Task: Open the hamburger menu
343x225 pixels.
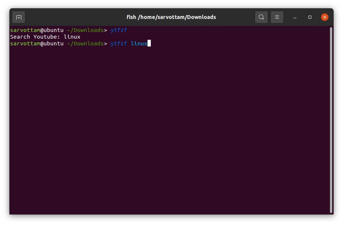Action: pyautogui.click(x=277, y=17)
